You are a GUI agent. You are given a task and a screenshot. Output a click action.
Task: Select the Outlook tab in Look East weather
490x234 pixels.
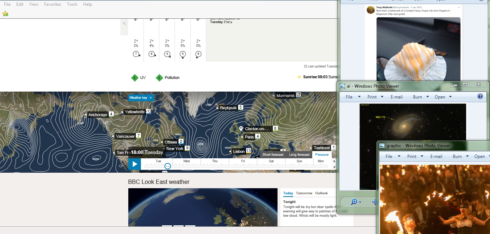pyautogui.click(x=321, y=193)
